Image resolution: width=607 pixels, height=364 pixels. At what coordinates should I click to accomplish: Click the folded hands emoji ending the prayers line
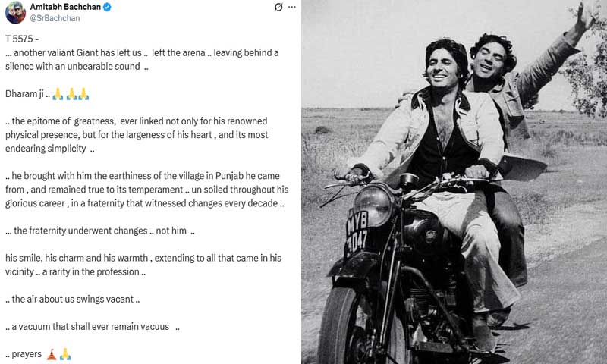pos(65,353)
